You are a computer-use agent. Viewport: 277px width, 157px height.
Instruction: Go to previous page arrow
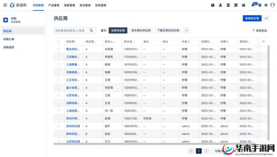191,151
